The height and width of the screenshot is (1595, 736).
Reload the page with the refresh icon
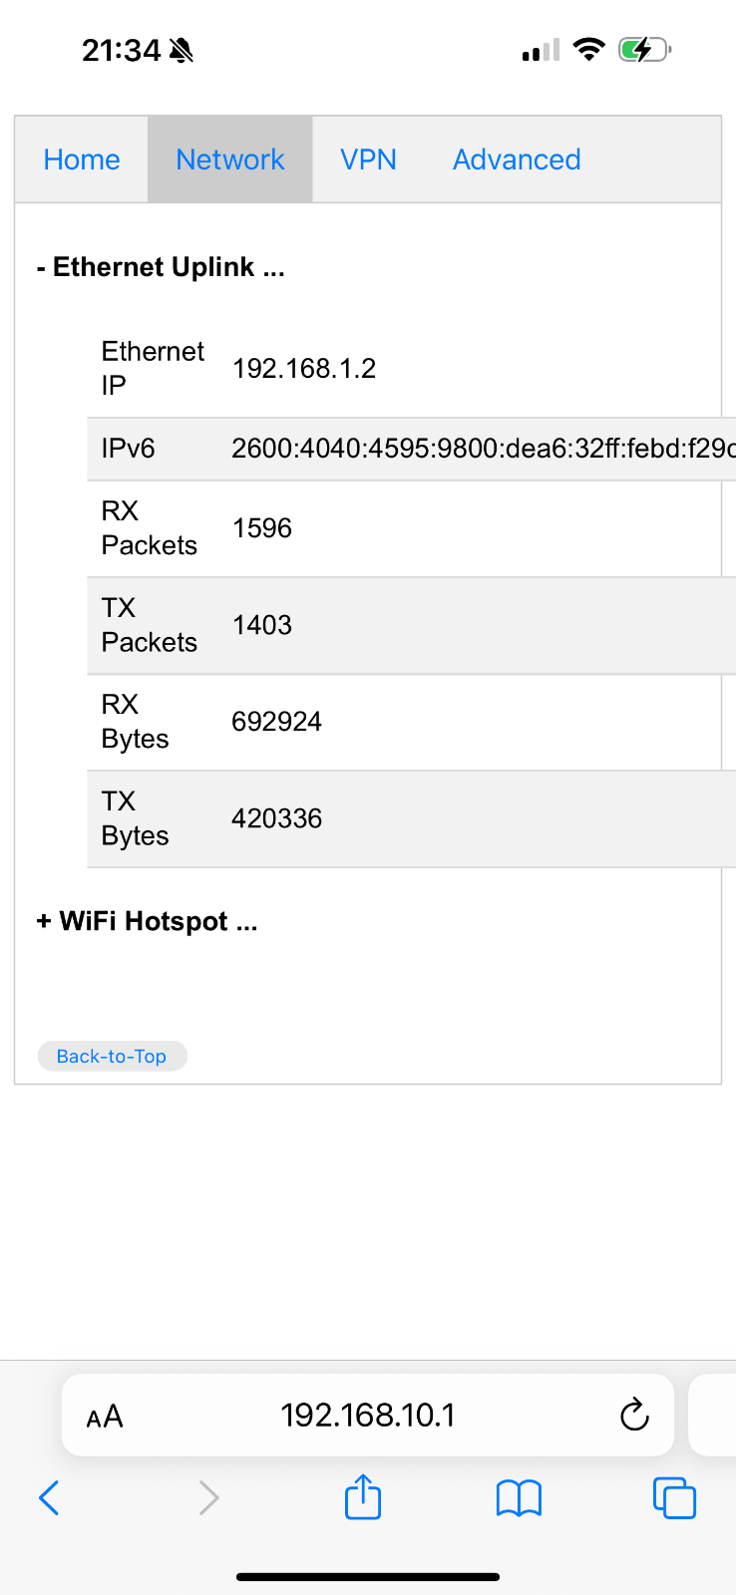pos(634,1415)
